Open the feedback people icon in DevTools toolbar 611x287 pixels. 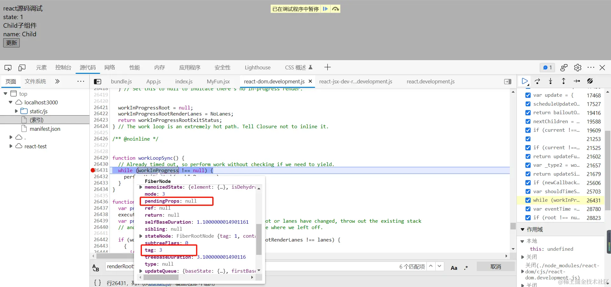pyautogui.click(x=564, y=67)
